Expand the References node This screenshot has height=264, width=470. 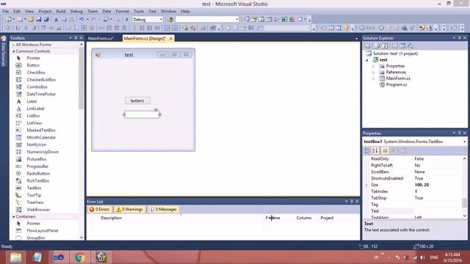pos(374,73)
